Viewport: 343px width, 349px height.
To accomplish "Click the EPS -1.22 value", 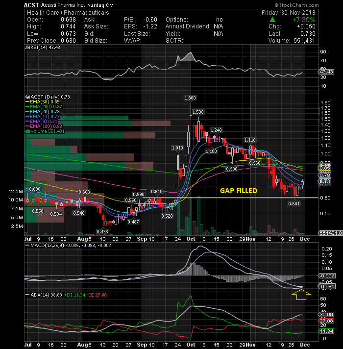I will tap(150, 26).
